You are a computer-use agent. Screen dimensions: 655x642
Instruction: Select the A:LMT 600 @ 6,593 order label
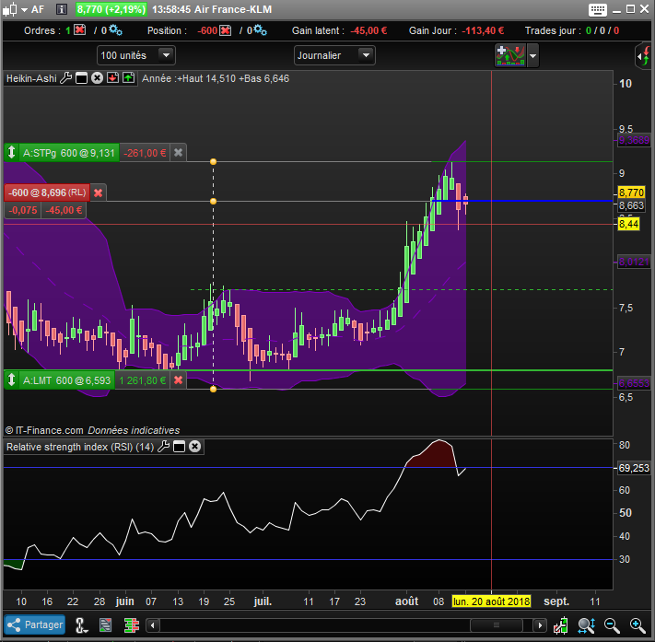click(67, 380)
